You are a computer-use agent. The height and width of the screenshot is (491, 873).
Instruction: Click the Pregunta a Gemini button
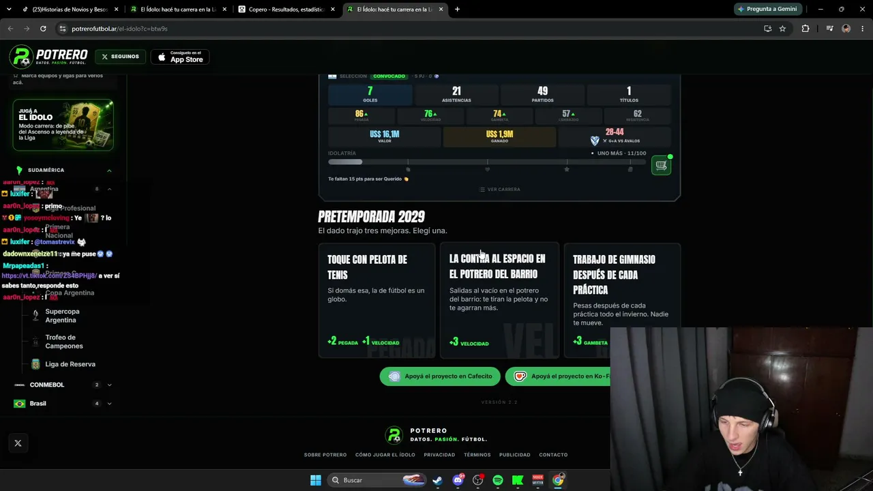point(767,10)
